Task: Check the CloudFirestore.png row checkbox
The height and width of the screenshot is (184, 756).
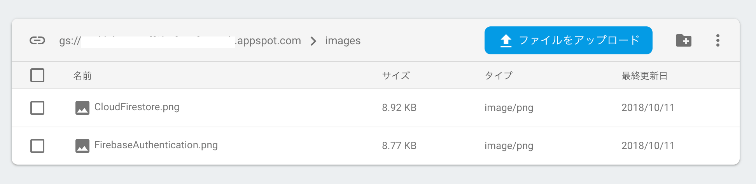Action: tap(37, 108)
